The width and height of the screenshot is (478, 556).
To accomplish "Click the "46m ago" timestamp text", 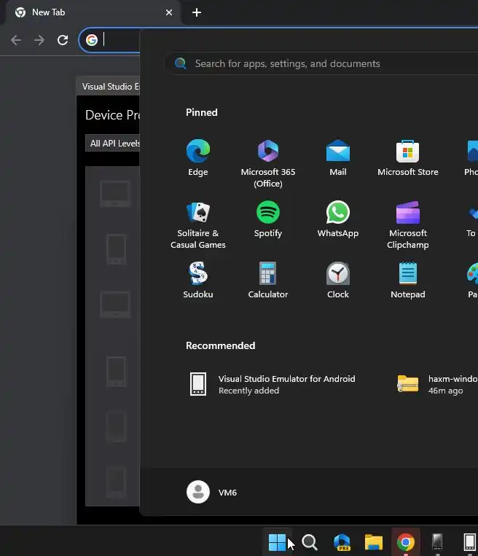I will click(x=445, y=391).
